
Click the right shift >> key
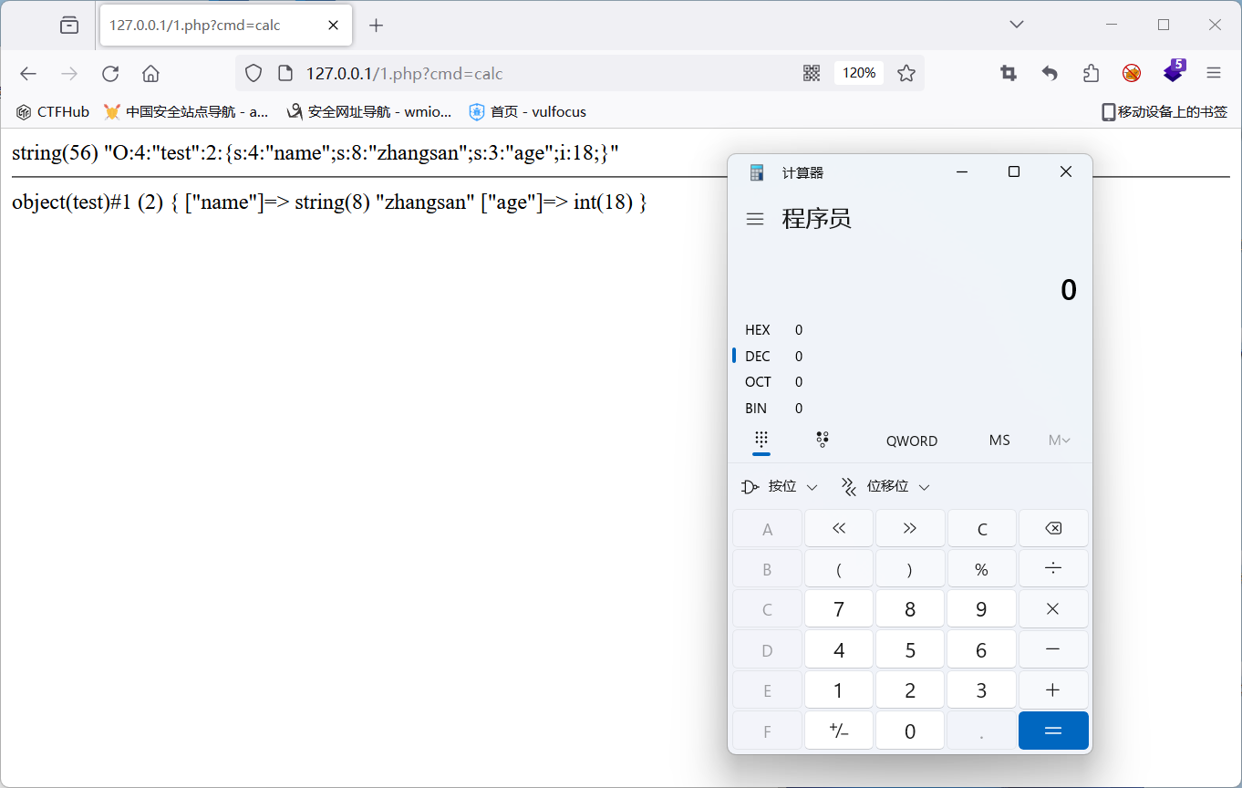click(910, 529)
